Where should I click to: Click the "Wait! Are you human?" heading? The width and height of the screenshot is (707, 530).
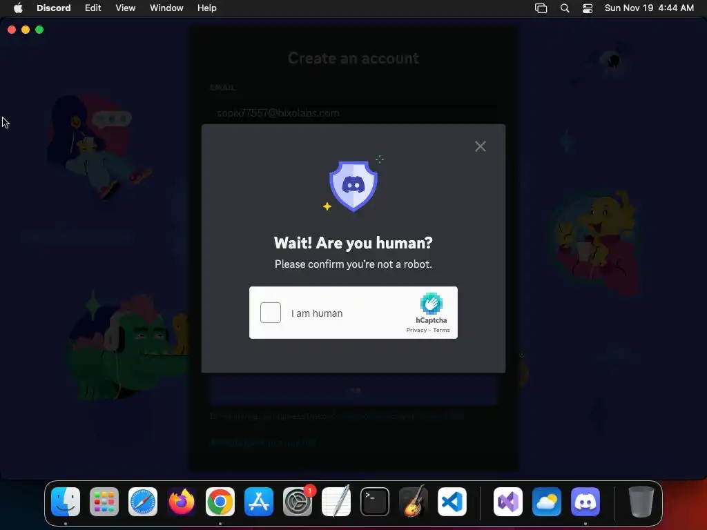click(x=353, y=243)
